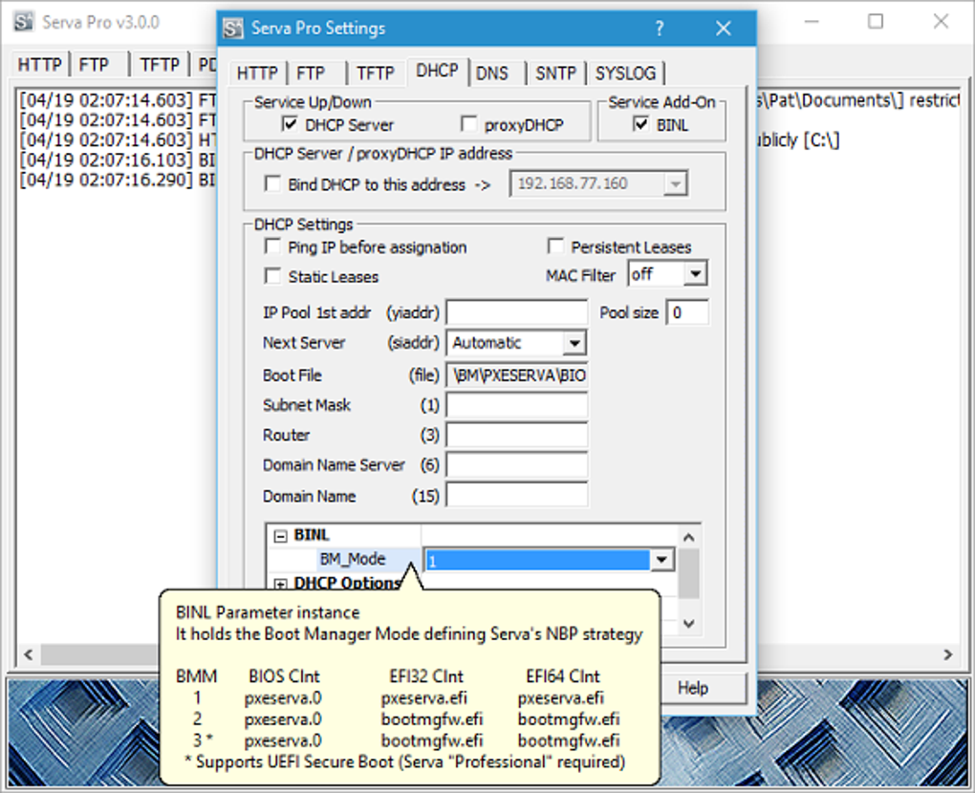Open the BM_Mode value dropdown

(661, 559)
